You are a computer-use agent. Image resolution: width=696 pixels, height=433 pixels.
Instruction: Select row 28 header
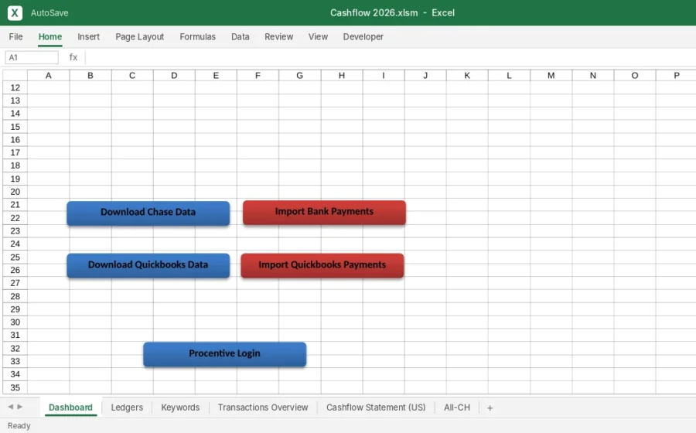(x=15, y=296)
